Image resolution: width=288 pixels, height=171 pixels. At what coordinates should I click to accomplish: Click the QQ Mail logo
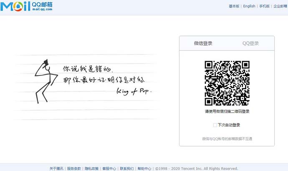(x=27, y=7)
